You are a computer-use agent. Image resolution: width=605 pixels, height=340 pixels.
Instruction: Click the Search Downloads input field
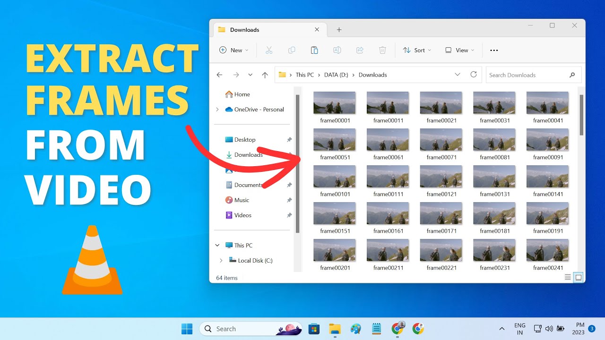click(x=534, y=75)
